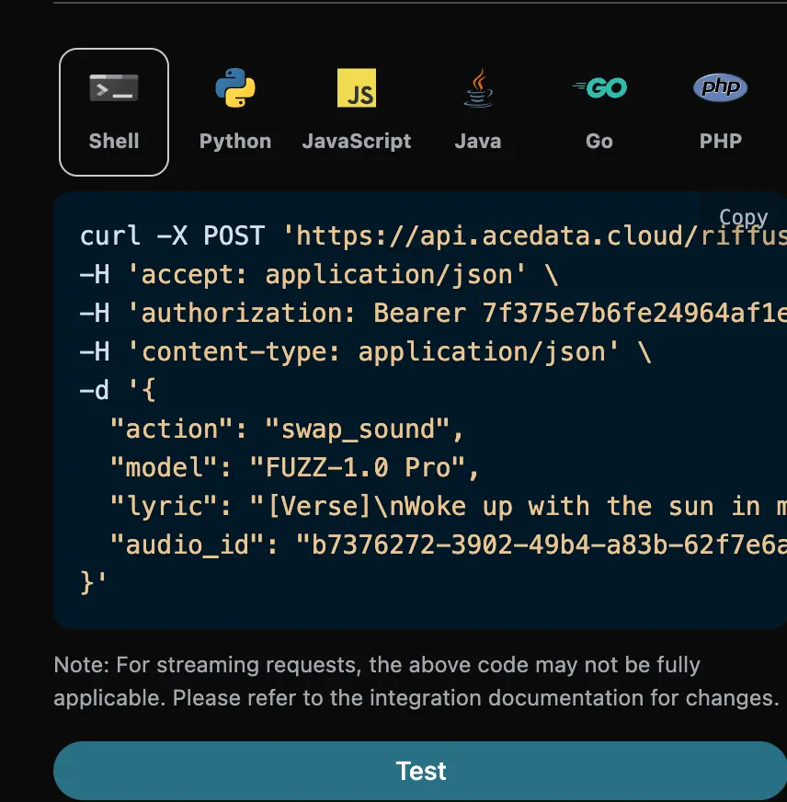Image resolution: width=787 pixels, height=802 pixels.
Task: Choose the yellow JS logo icon
Action: [357, 88]
